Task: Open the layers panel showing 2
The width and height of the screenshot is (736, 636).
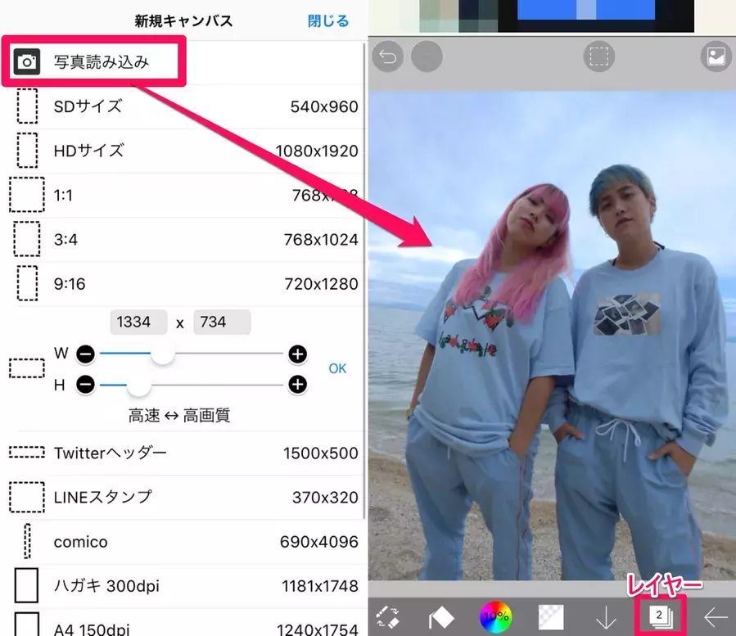Action: (x=661, y=616)
